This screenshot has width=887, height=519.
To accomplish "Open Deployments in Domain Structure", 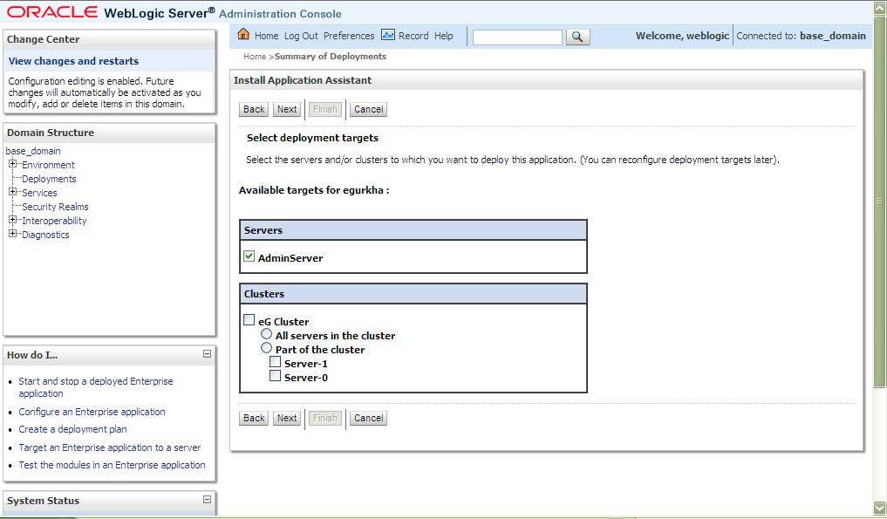I will point(49,179).
